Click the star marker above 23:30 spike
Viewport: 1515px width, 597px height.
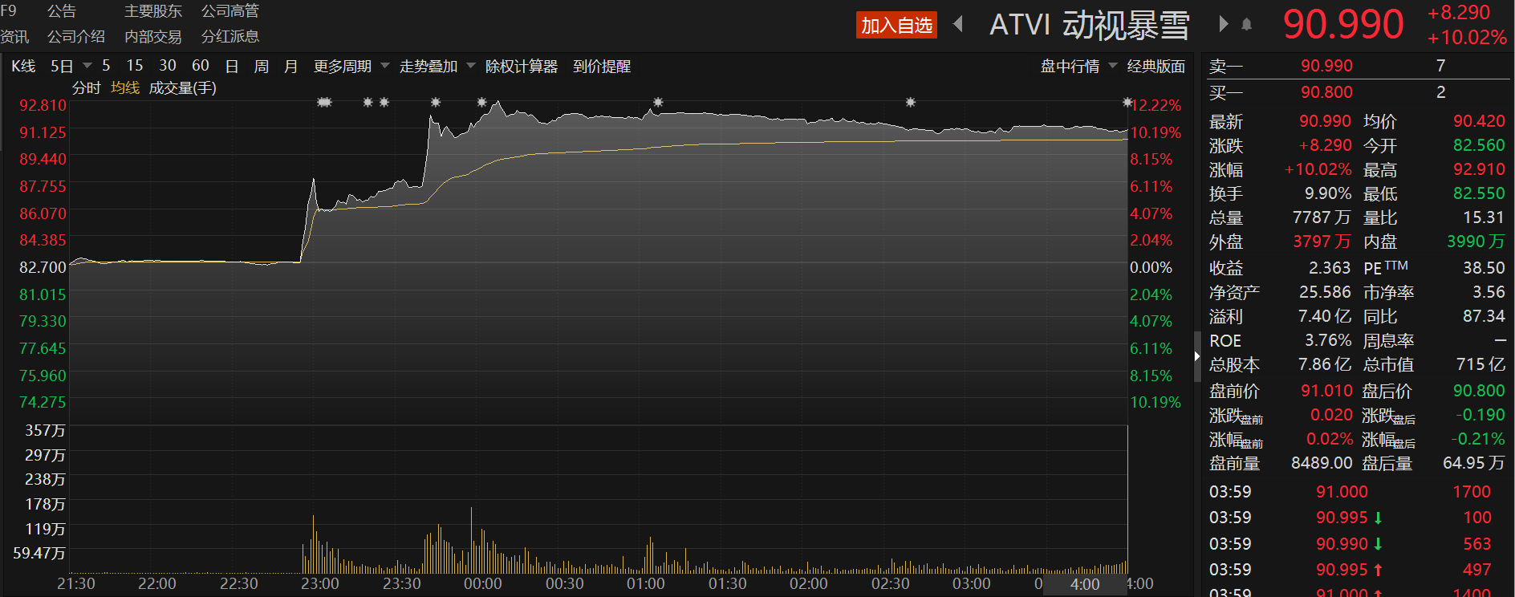click(x=436, y=103)
